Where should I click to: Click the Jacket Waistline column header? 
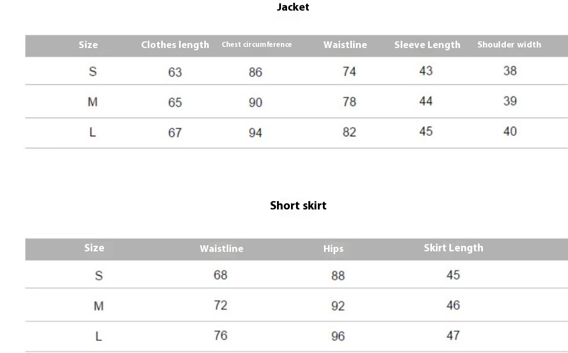(x=345, y=45)
